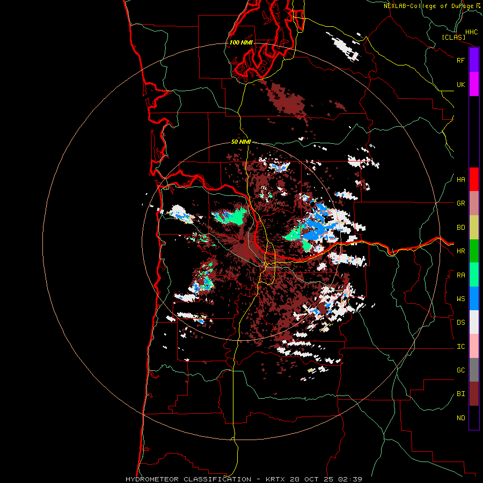Viewport: 483px width, 483px height.
Task: Click the "WS" legend label
Action: pos(460,299)
